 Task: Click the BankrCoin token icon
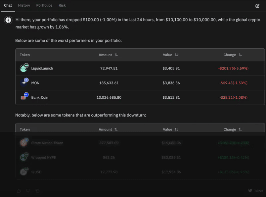point(24,97)
